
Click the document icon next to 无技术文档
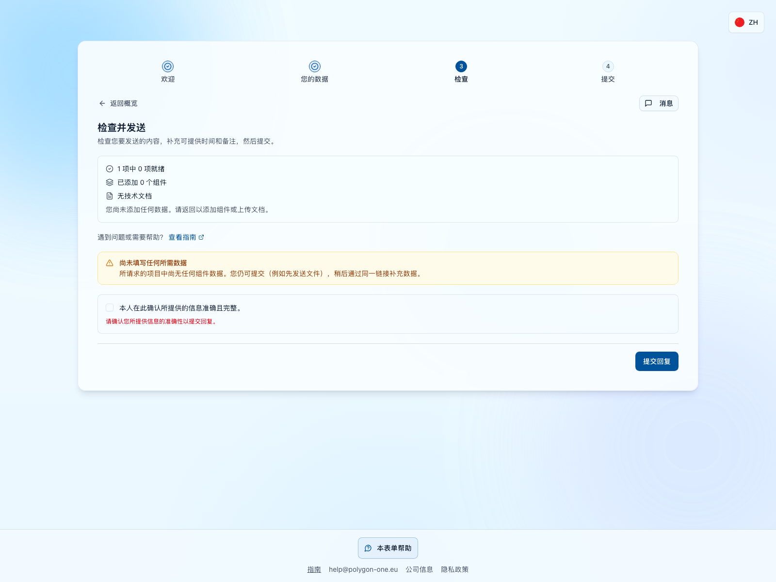110,196
